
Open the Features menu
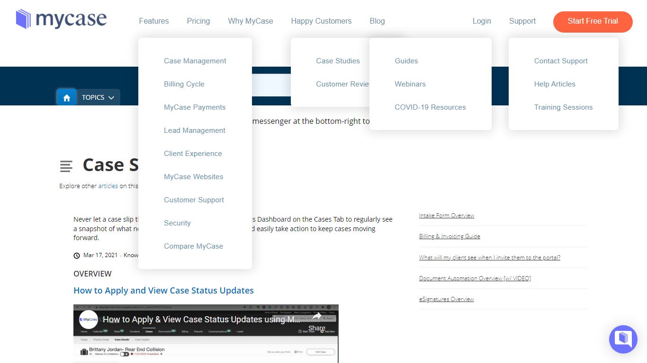coord(154,21)
